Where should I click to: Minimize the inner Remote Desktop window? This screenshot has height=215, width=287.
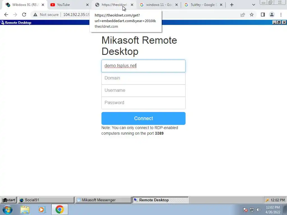[274, 22]
